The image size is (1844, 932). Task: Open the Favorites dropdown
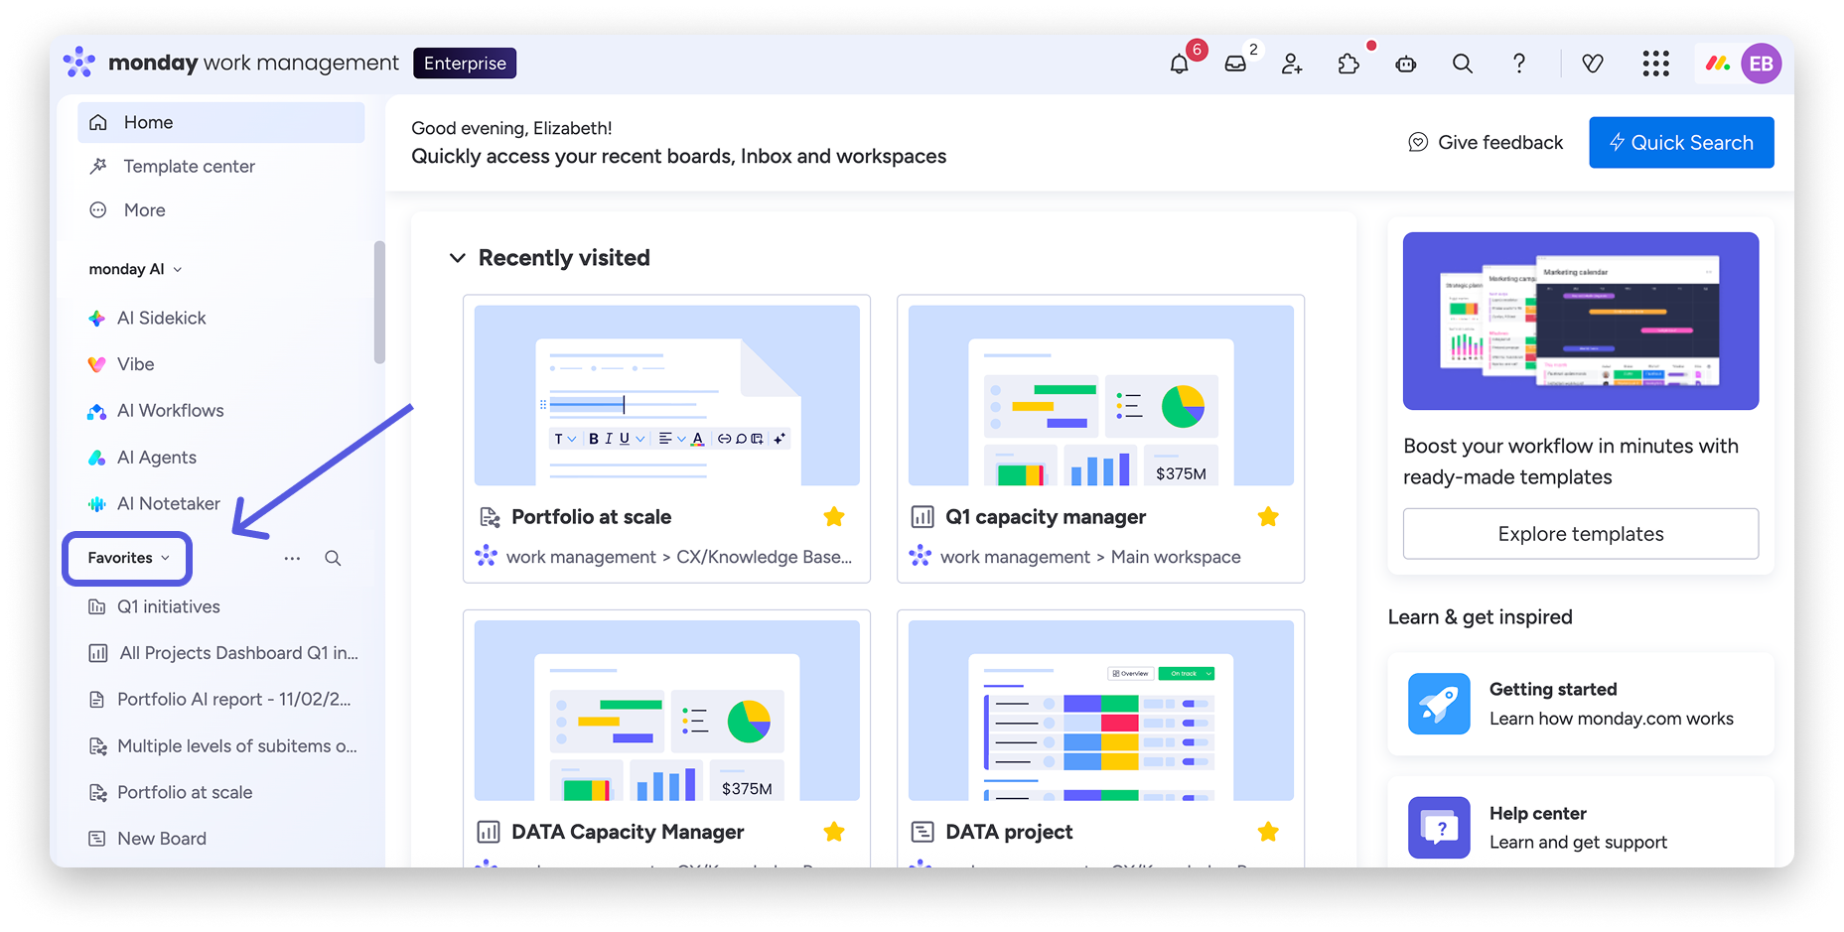pyautogui.click(x=128, y=558)
